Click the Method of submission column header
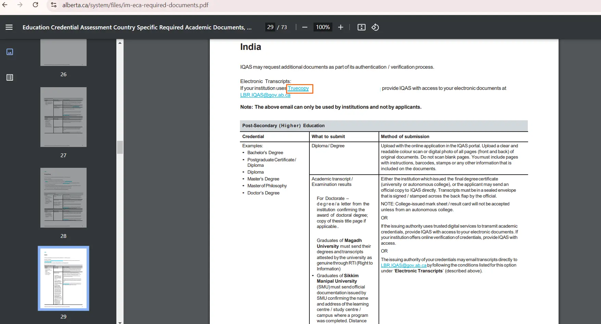The image size is (601, 324). click(x=405, y=136)
